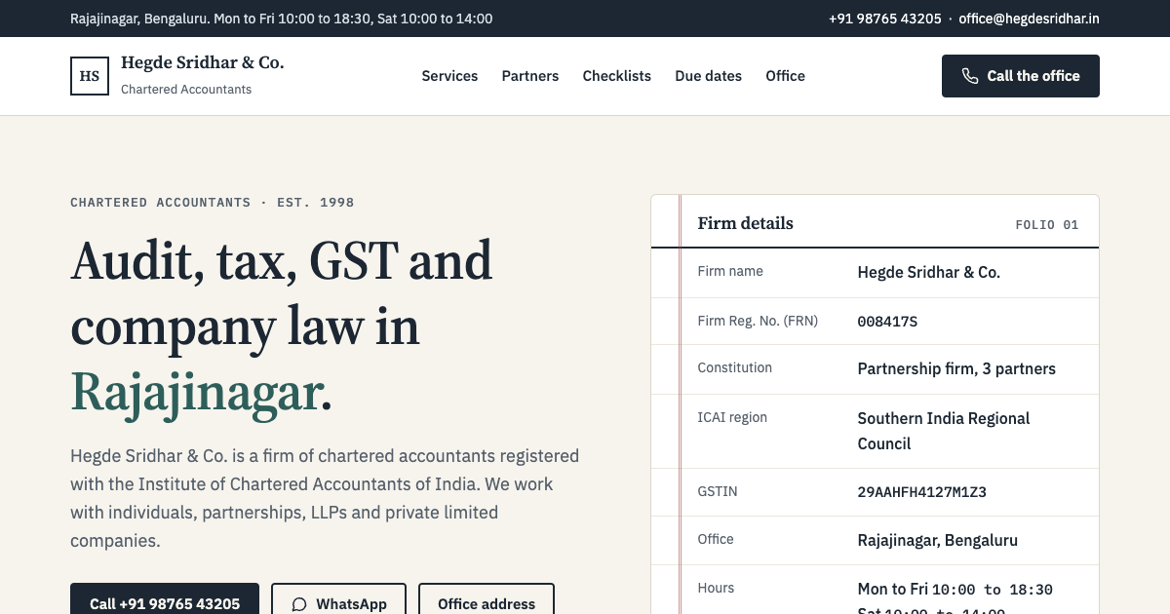Click the WhatsApp chat bubble icon
The height and width of the screenshot is (614, 1170).
299,604
